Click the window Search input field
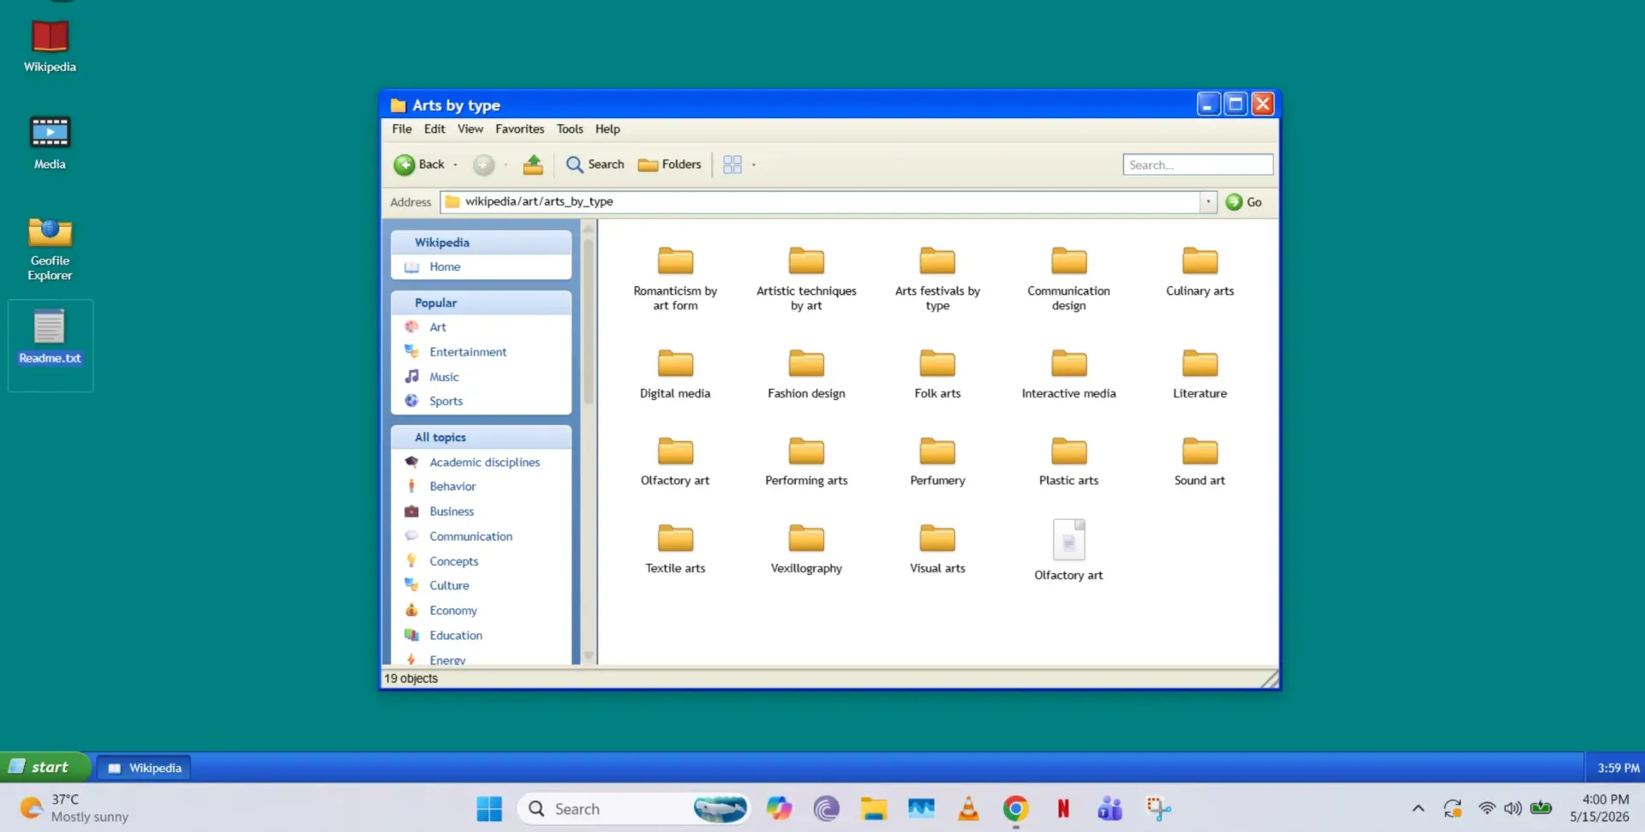Screen dimensions: 1645x832 1198,165
